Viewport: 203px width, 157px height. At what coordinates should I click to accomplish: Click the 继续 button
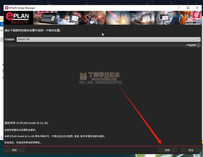click(x=167, y=150)
